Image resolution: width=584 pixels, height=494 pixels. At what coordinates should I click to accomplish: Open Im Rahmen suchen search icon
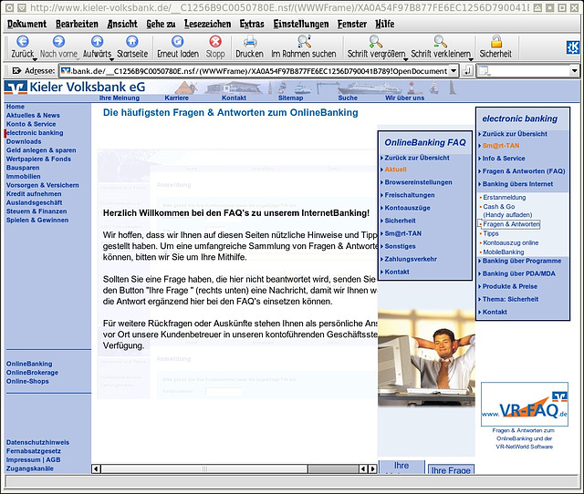pos(304,42)
